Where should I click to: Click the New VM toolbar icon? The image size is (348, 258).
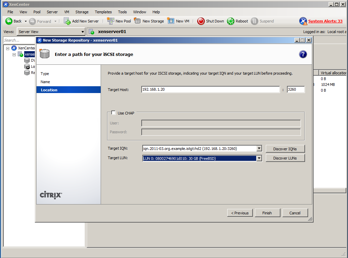pyautogui.click(x=171, y=21)
